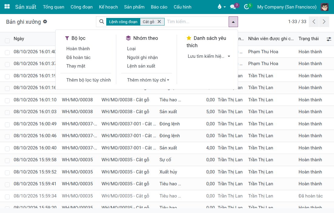Open Thêm nhóm tùy chỉnh dropdown
This screenshot has width=334, height=213.
[148, 80]
